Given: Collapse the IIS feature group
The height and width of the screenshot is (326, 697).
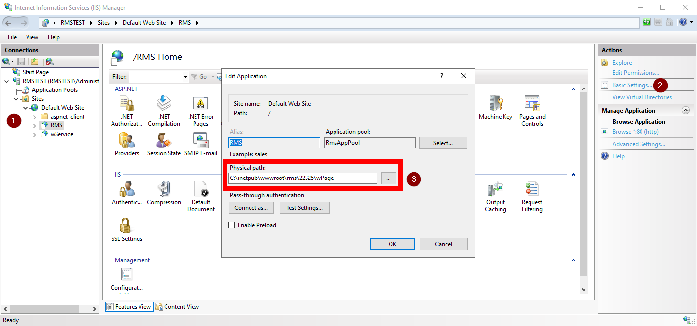Looking at the screenshot, I should click(x=573, y=175).
